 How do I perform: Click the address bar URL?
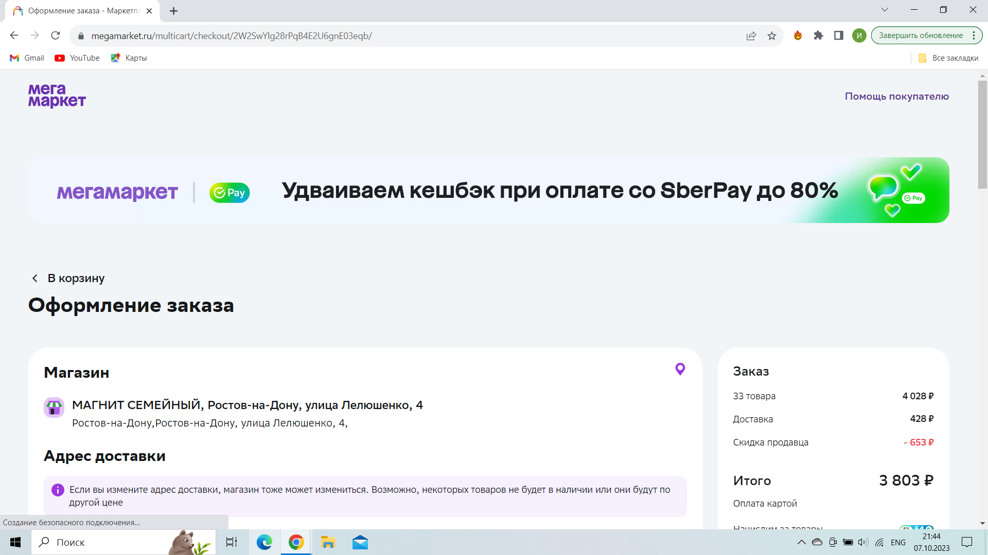pos(232,36)
